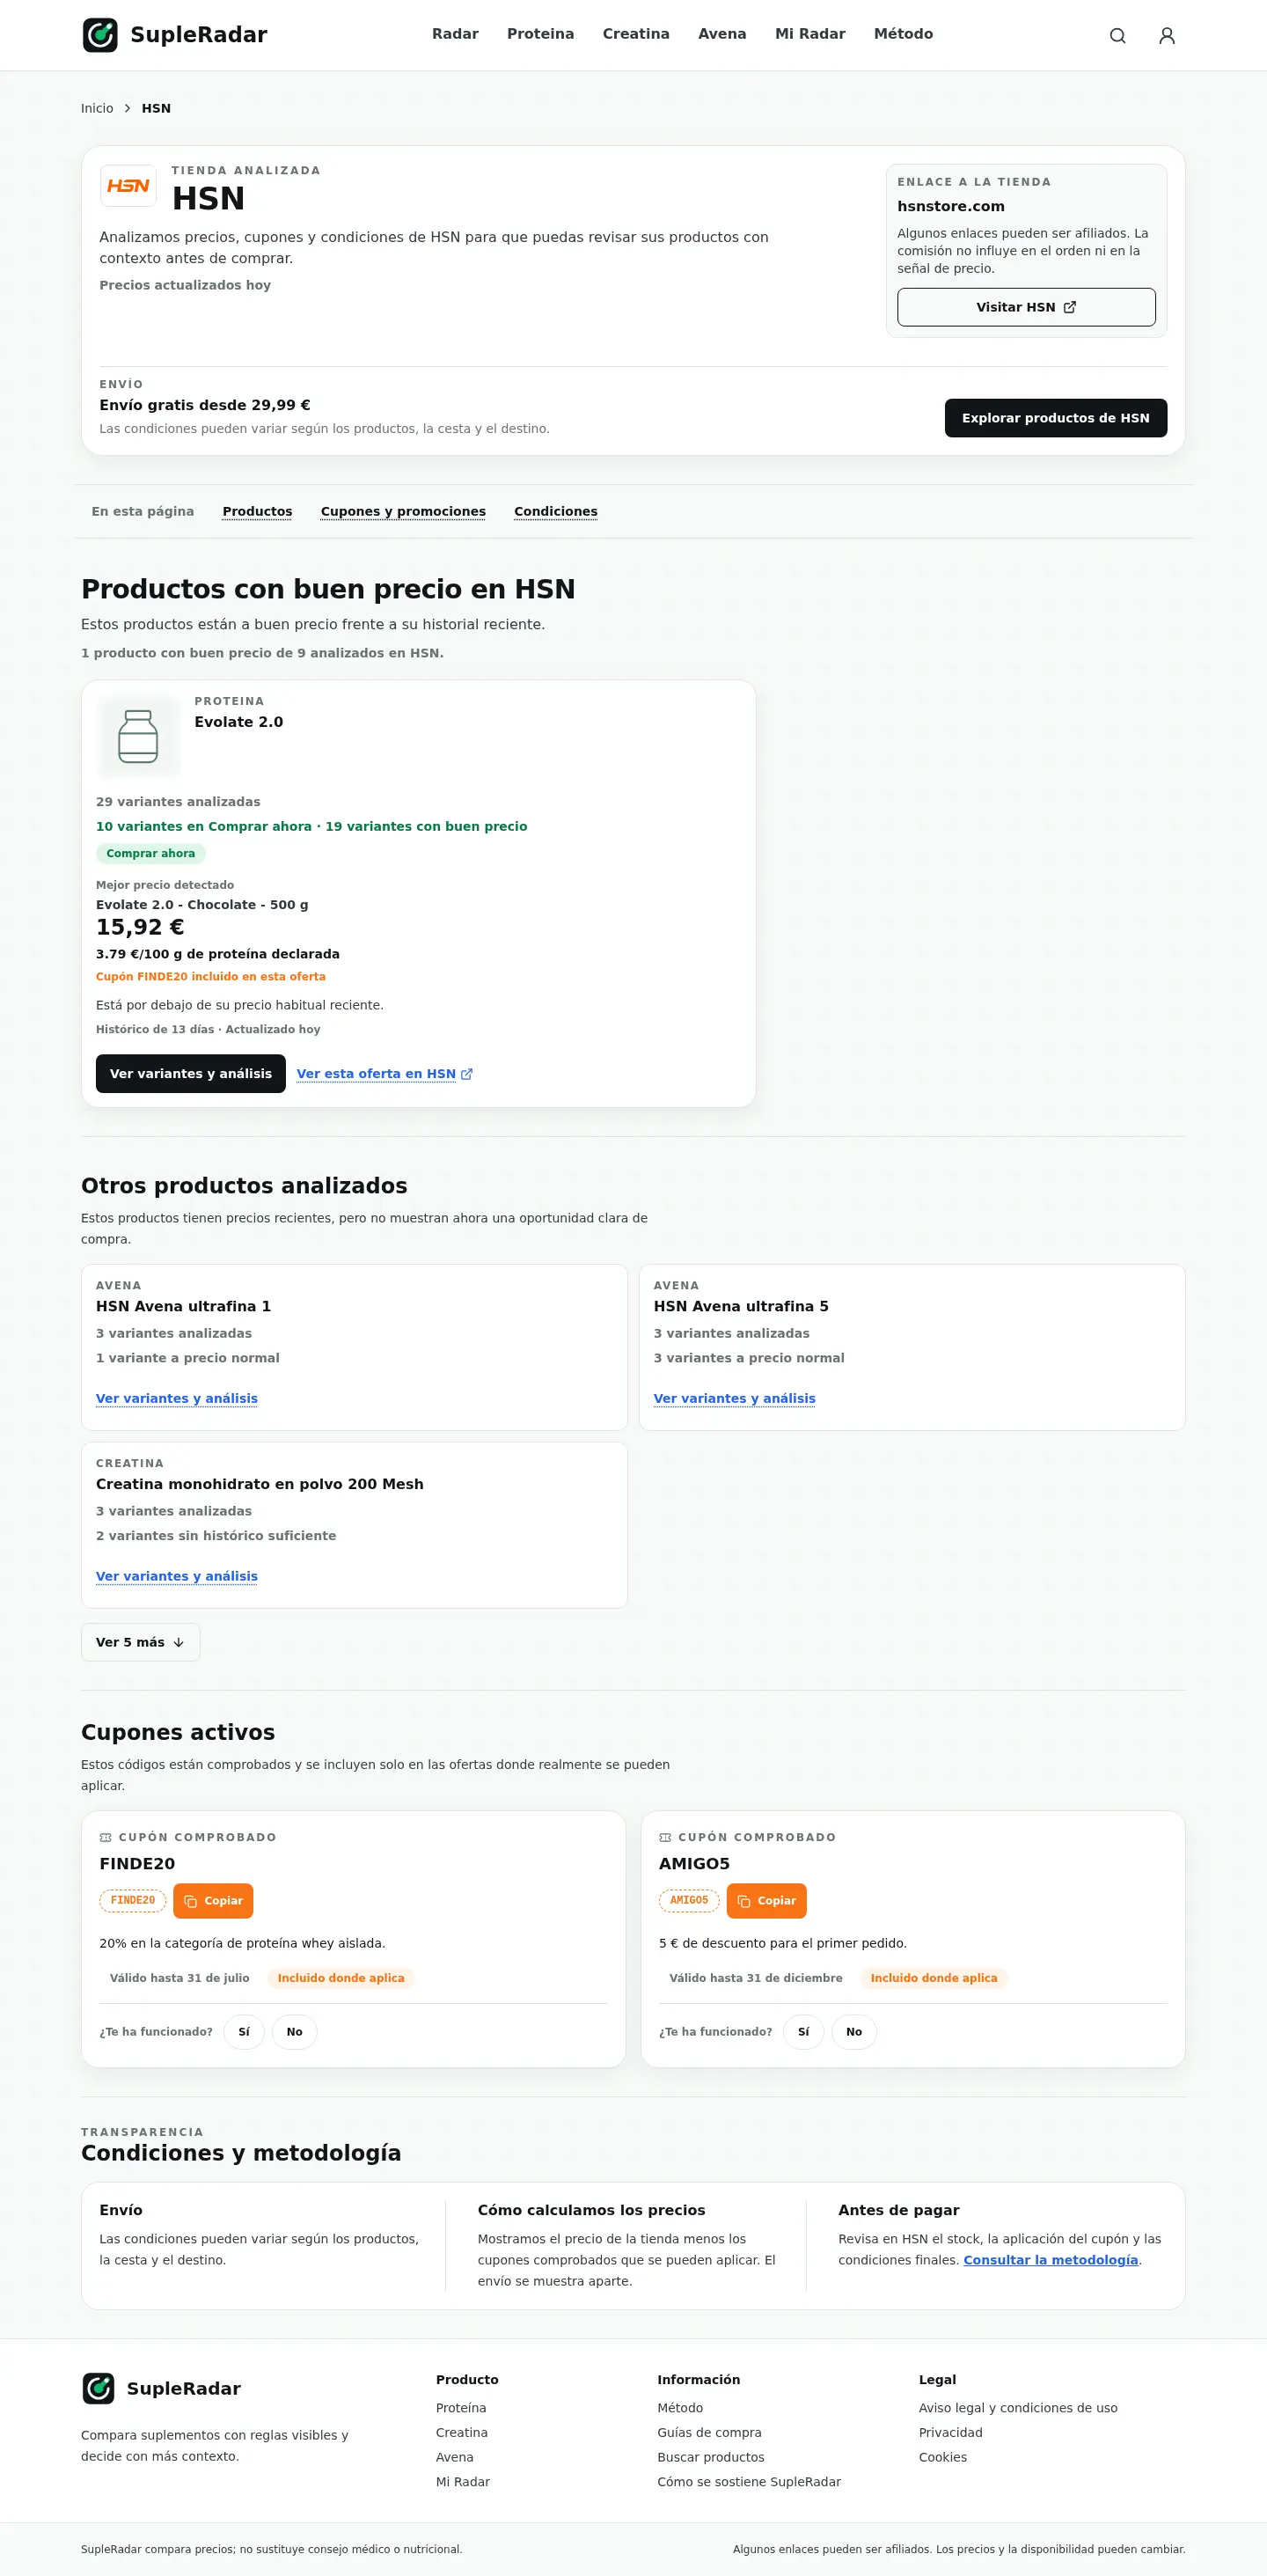
Task: Click the SupleRadar logo icon in header
Action: pos(100,35)
